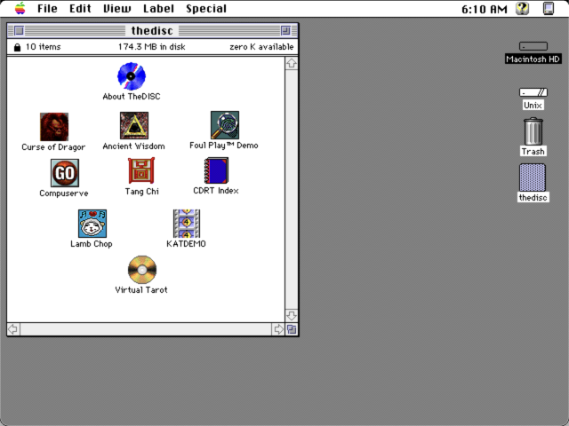Select the Ancient Wisdom pyramid icon
The height and width of the screenshot is (426, 569).
click(x=134, y=125)
